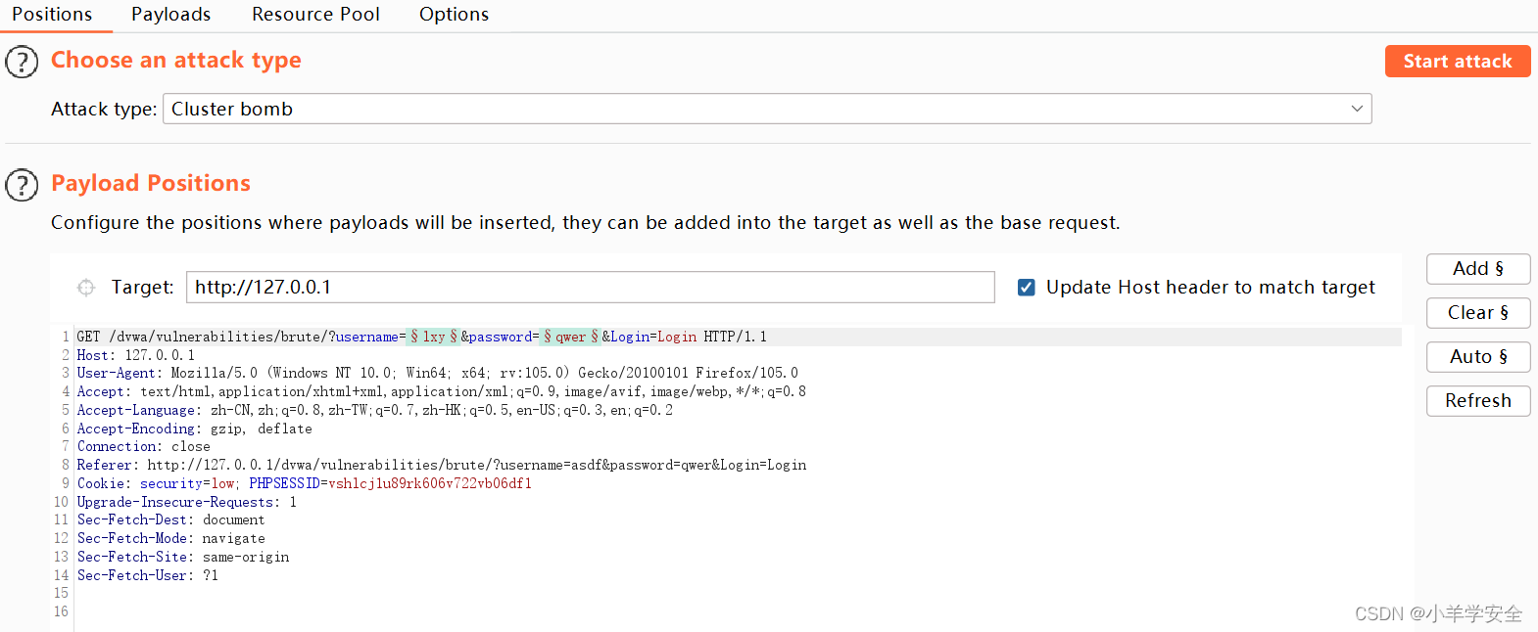Click the help icon beside Choose an attack type
This screenshot has width=1538, height=632.
(x=22, y=61)
